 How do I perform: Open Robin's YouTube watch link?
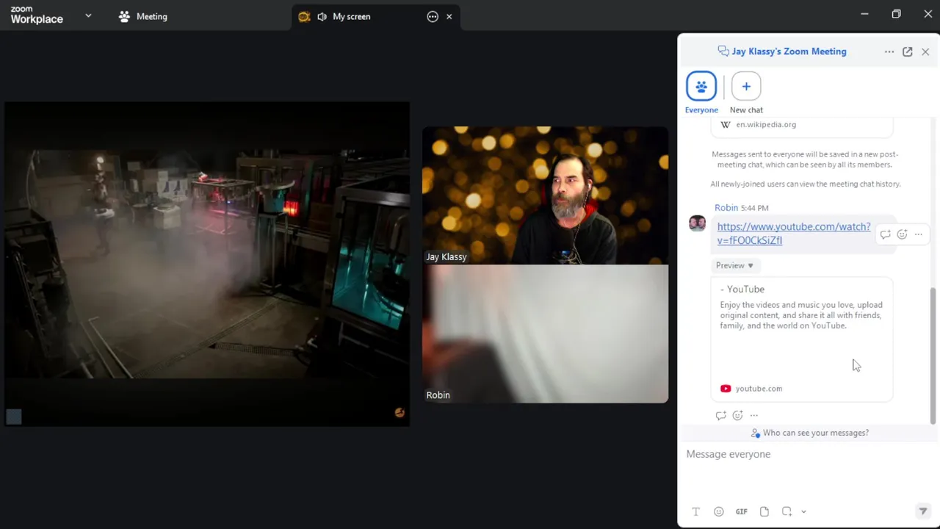[x=794, y=234]
